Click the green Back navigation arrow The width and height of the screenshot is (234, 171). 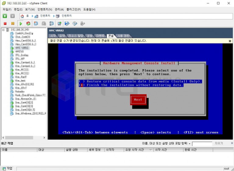tap(5, 16)
